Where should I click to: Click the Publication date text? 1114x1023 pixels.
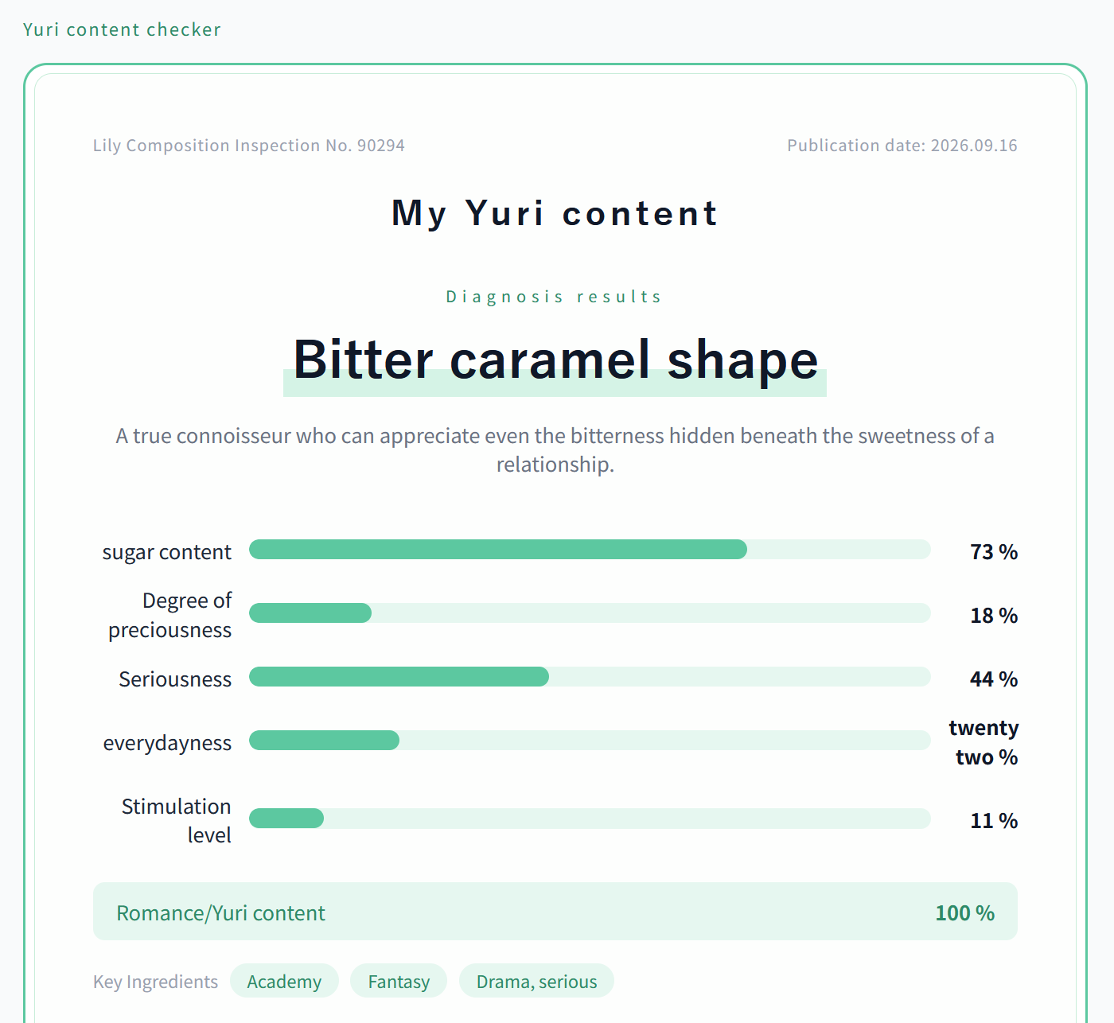coord(902,146)
